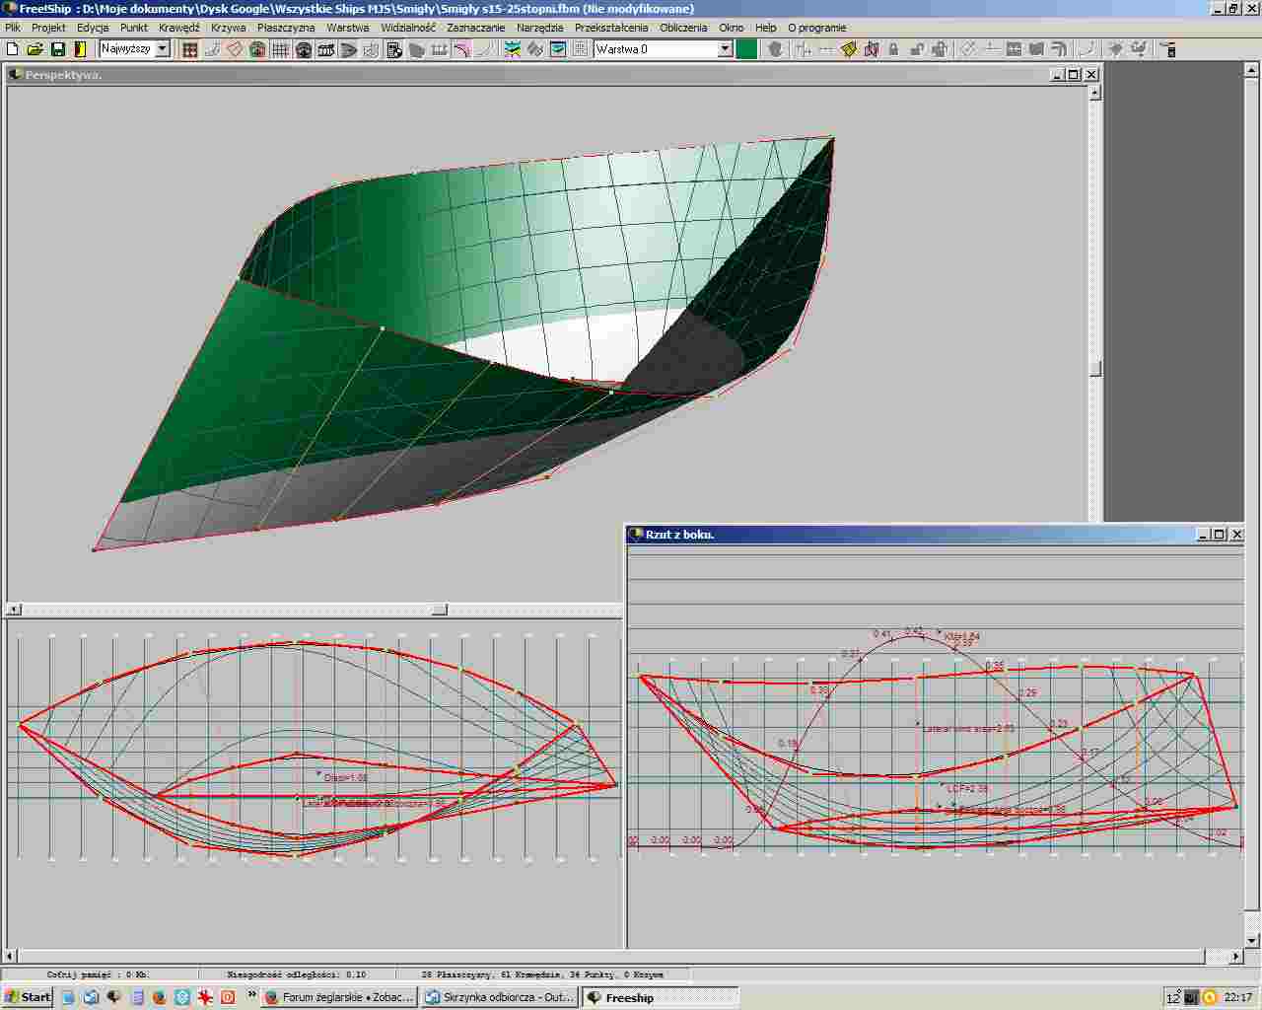Viewport: 1262px width, 1010px height.
Task: Click the yellow layer properties icon
Action: [849, 49]
